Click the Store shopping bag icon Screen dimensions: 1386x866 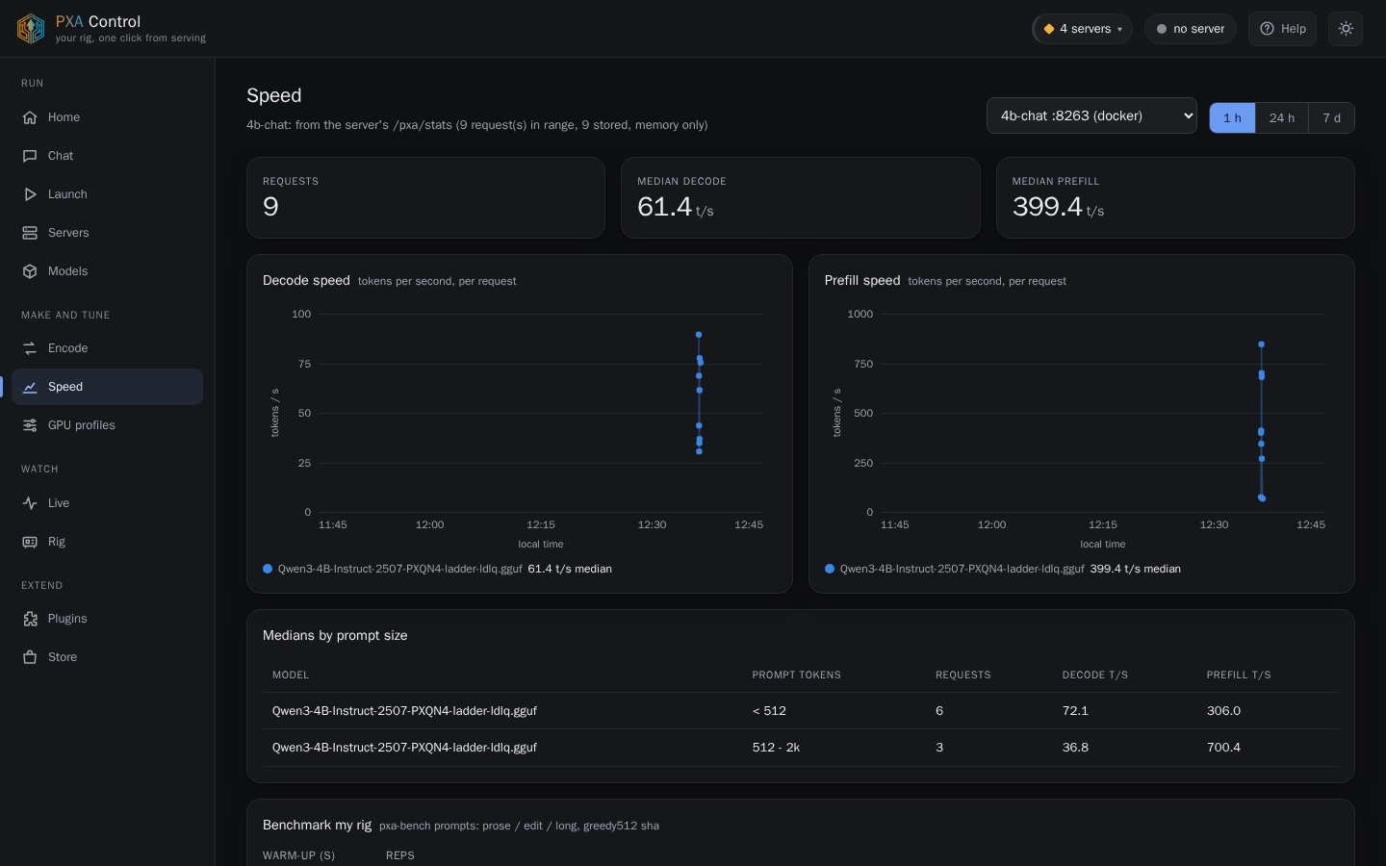[x=30, y=657]
